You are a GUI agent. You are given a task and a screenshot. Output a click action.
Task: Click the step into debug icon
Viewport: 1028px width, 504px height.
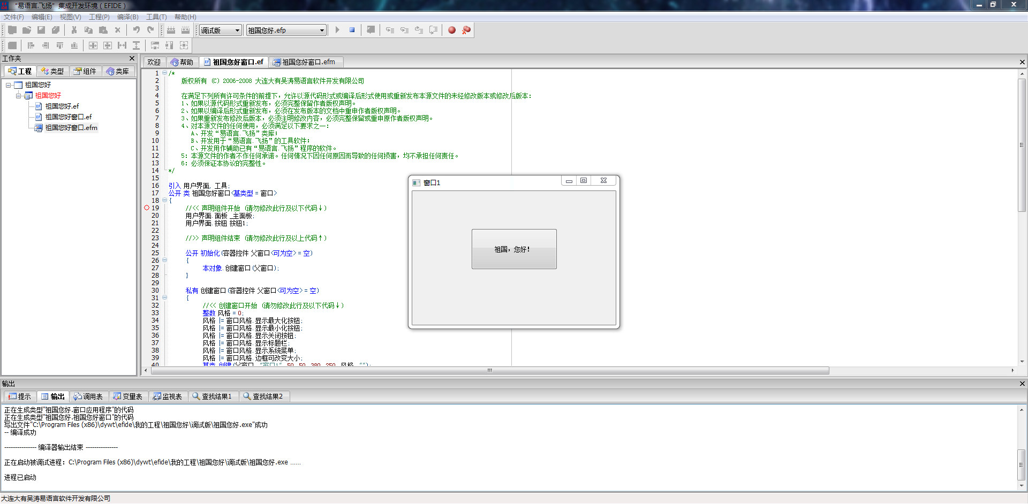[390, 30]
